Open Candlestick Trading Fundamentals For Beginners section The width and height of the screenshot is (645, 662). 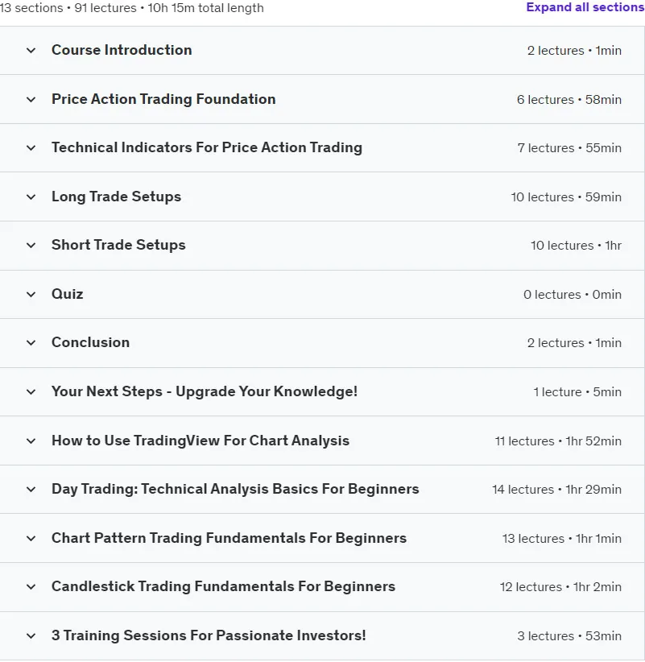pos(322,587)
